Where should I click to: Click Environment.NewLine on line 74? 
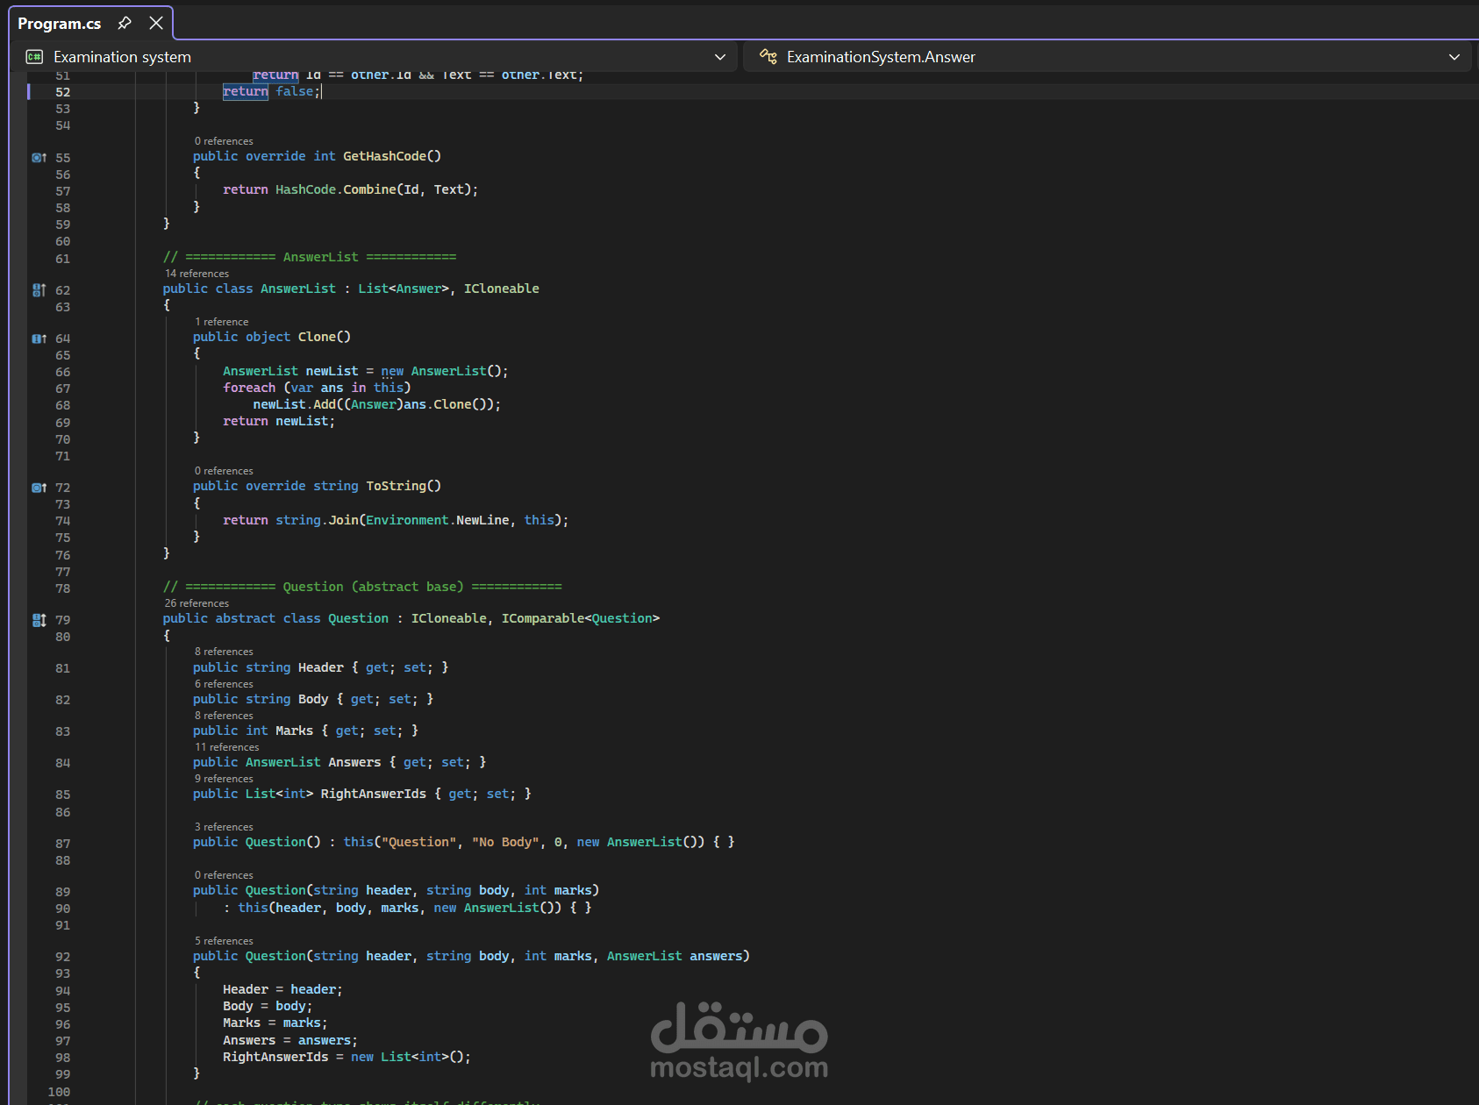438,520
